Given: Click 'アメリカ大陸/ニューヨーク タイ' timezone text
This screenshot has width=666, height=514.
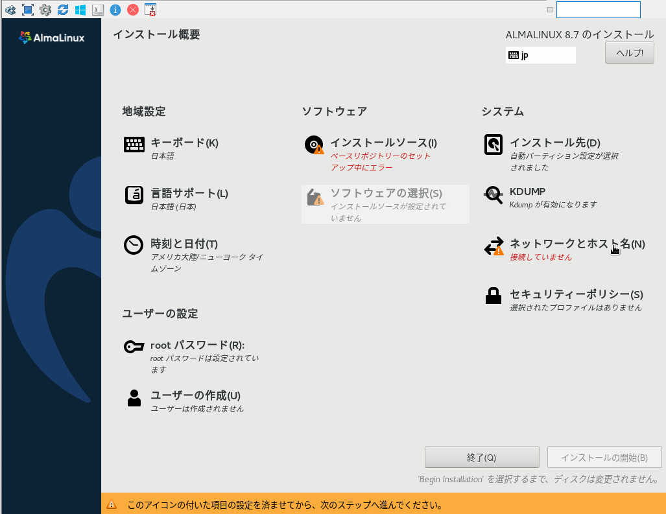Looking at the screenshot, I should [x=208, y=257].
